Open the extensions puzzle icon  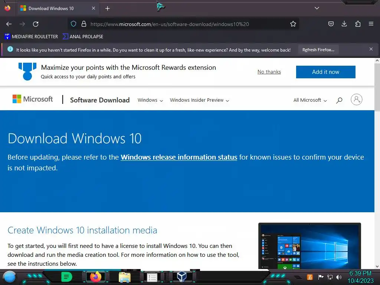(358, 24)
